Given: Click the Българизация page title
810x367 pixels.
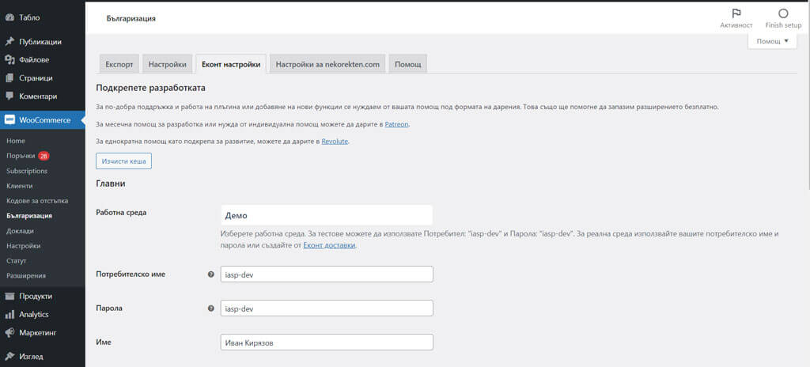Looking at the screenshot, I should click(131, 19).
